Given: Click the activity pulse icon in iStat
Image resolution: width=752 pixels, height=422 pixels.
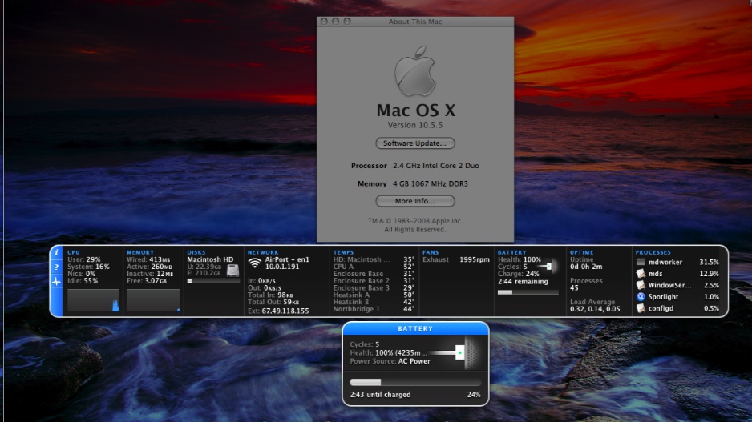Looking at the screenshot, I should tap(56, 282).
